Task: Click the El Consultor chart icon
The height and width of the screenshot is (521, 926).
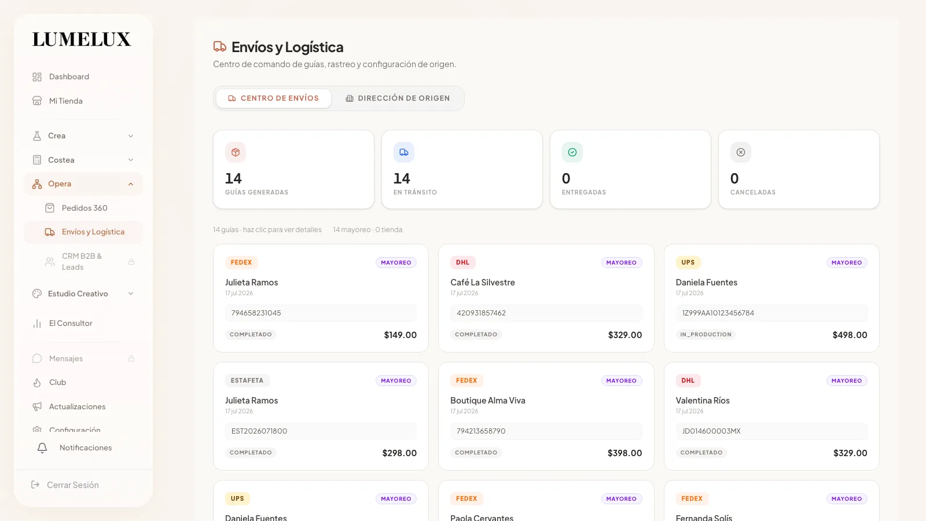Action: (37, 324)
